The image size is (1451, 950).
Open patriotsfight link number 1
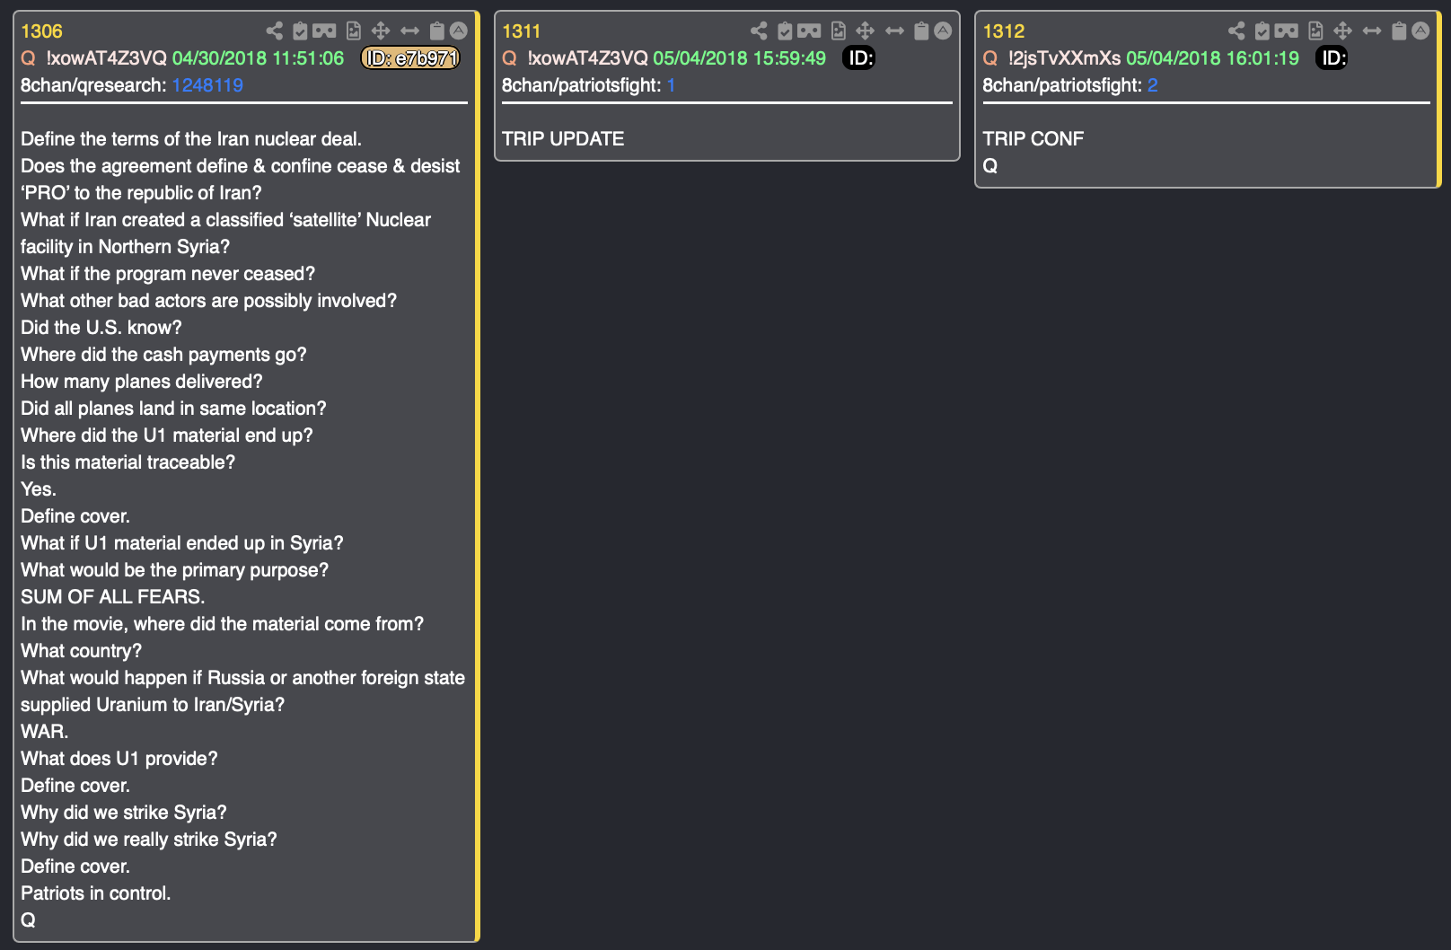[671, 85]
